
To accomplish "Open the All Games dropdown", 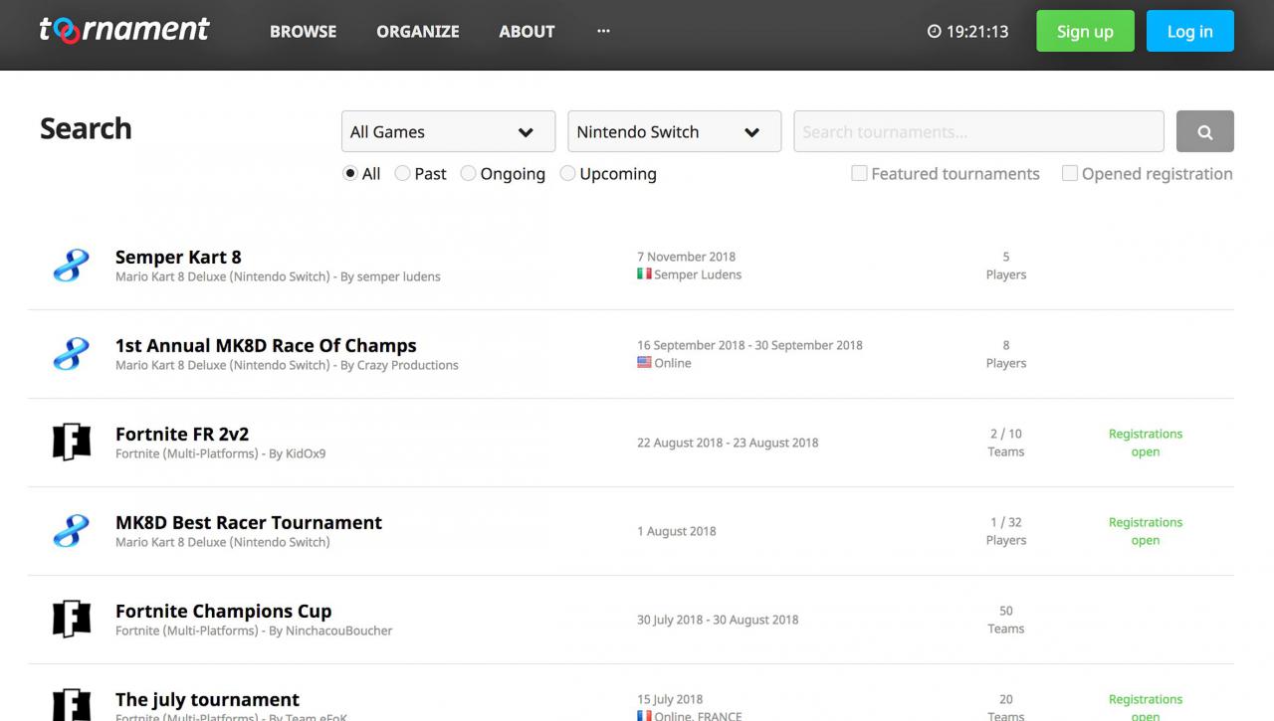I will (448, 131).
